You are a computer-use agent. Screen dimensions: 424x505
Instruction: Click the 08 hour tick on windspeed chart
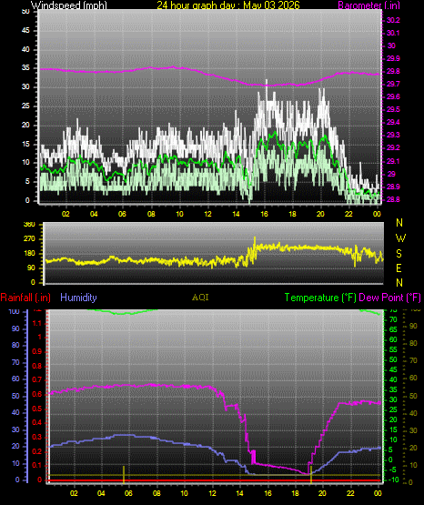(x=151, y=214)
